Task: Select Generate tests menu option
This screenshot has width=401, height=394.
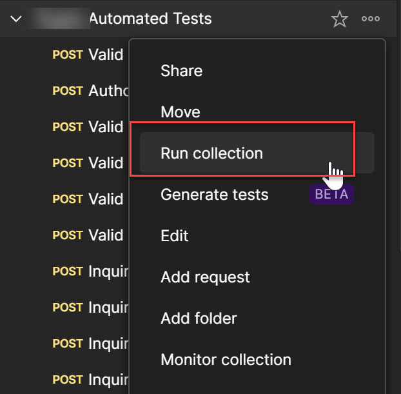Action: click(x=214, y=194)
